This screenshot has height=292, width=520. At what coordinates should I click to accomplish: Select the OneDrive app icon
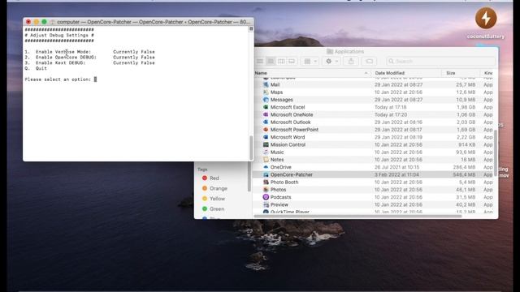click(266, 167)
